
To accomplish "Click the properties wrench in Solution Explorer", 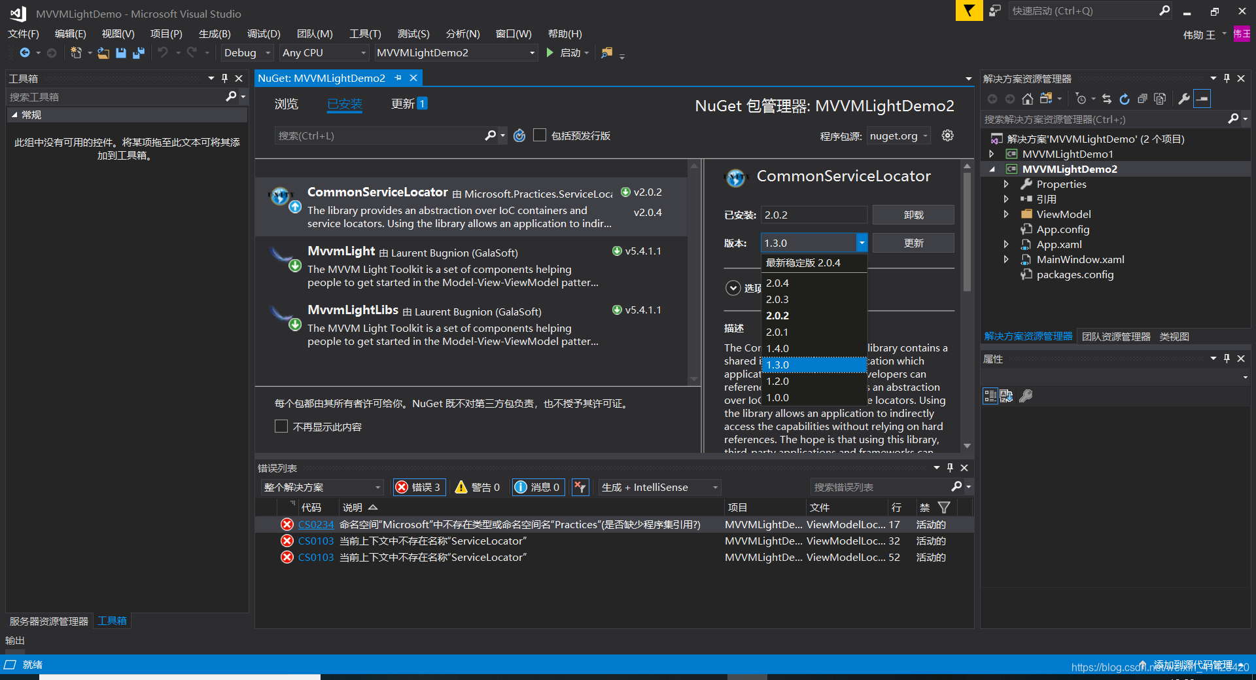I will click(x=1184, y=99).
